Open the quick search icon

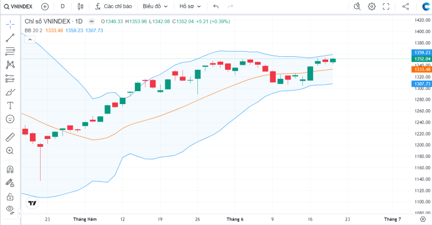coord(357,6)
